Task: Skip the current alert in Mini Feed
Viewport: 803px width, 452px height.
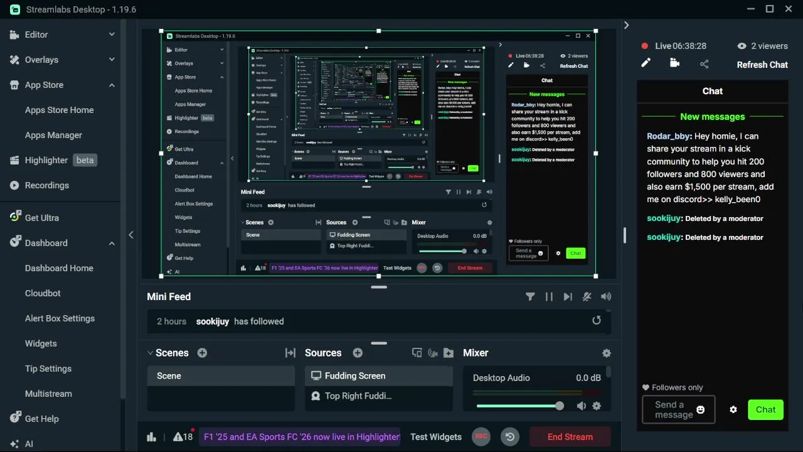Action: click(568, 297)
